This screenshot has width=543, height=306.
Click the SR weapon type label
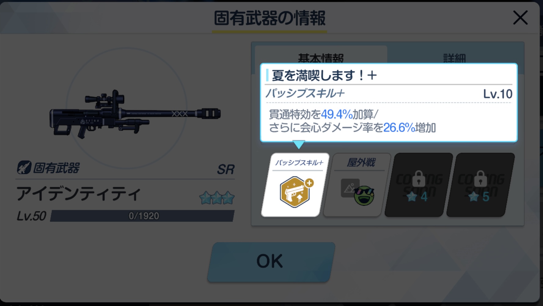click(x=226, y=169)
